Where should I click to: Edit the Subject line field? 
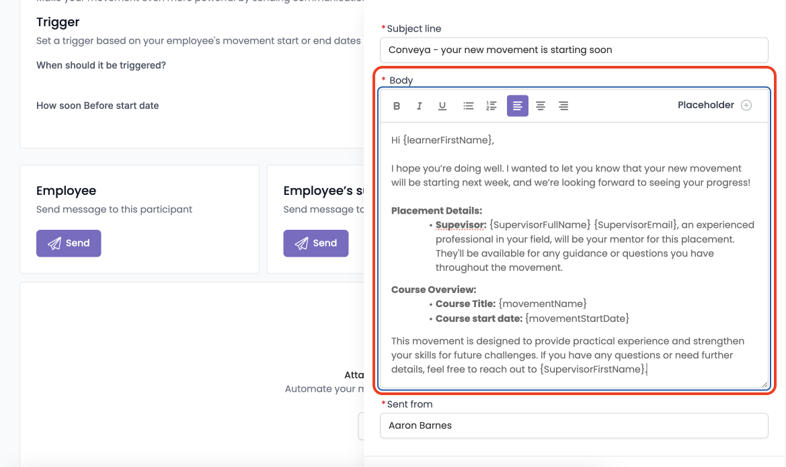pyautogui.click(x=574, y=50)
